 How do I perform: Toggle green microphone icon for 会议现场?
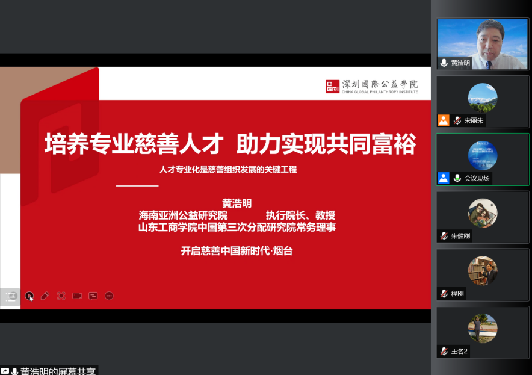click(x=457, y=178)
